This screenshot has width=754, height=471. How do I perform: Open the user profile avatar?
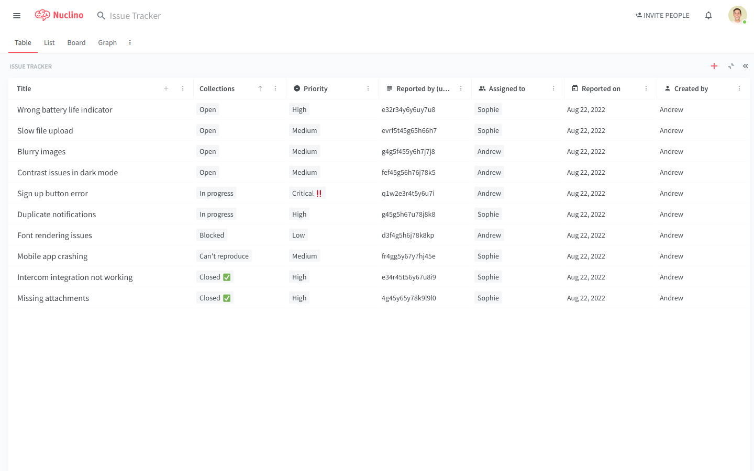click(x=737, y=15)
